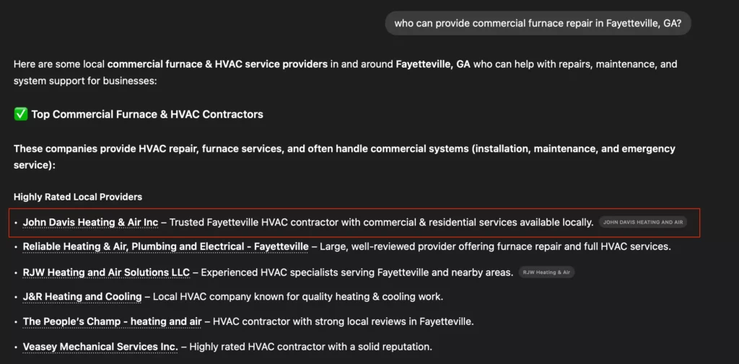Click the RJW Heating & Air source chip

(546, 272)
